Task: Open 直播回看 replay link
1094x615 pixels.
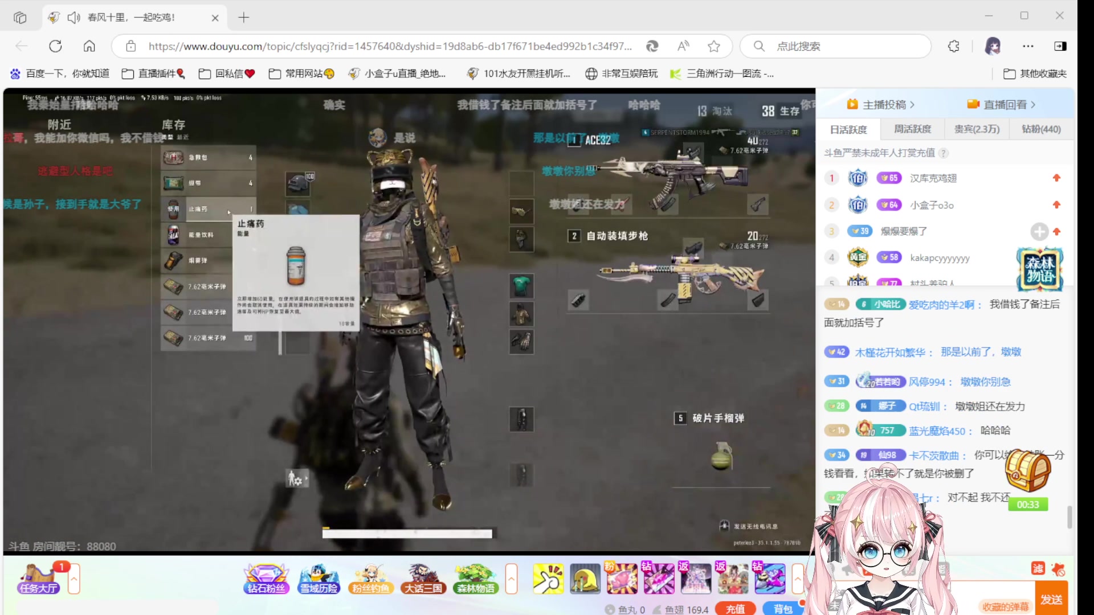Action: tap(1002, 105)
